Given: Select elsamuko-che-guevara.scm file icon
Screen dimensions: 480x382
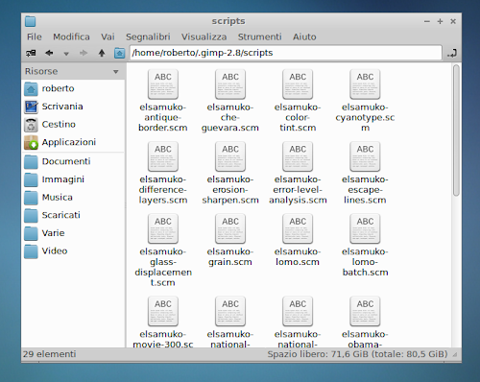Looking at the screenshot, I should (230, 84).
